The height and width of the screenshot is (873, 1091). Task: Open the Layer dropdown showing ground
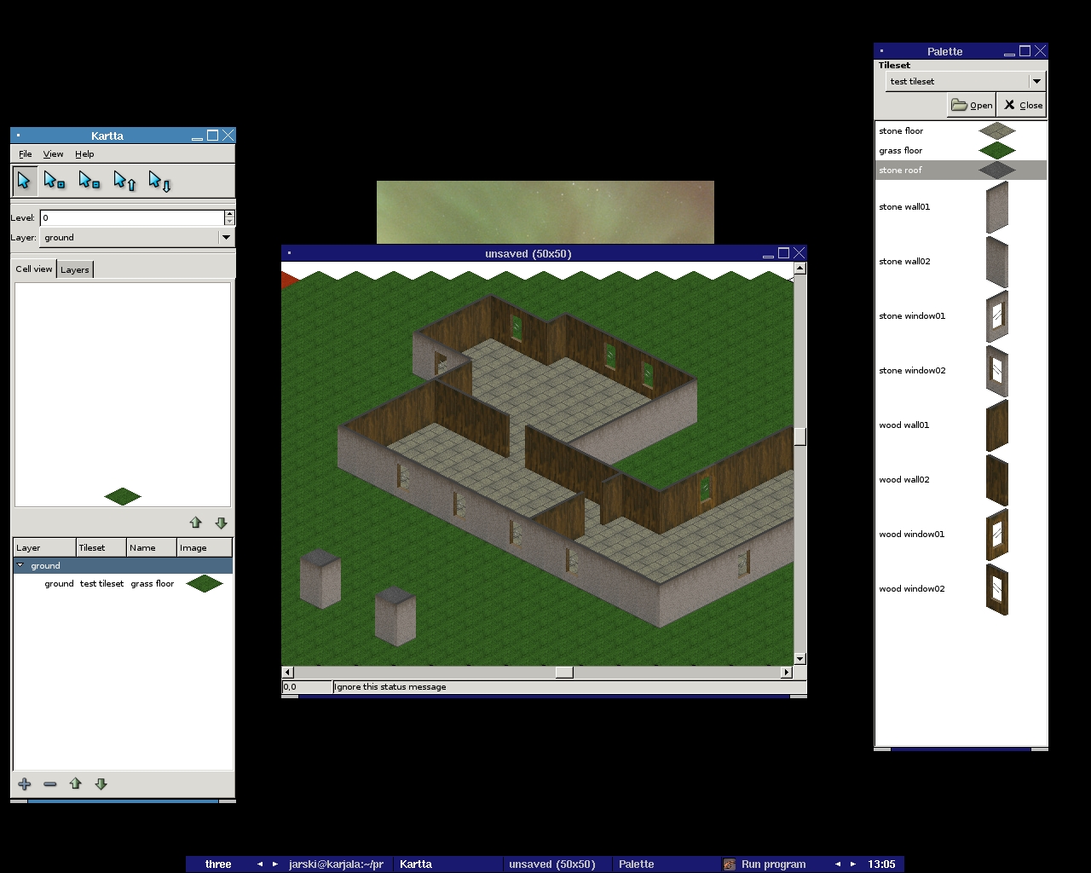[226, 238]
